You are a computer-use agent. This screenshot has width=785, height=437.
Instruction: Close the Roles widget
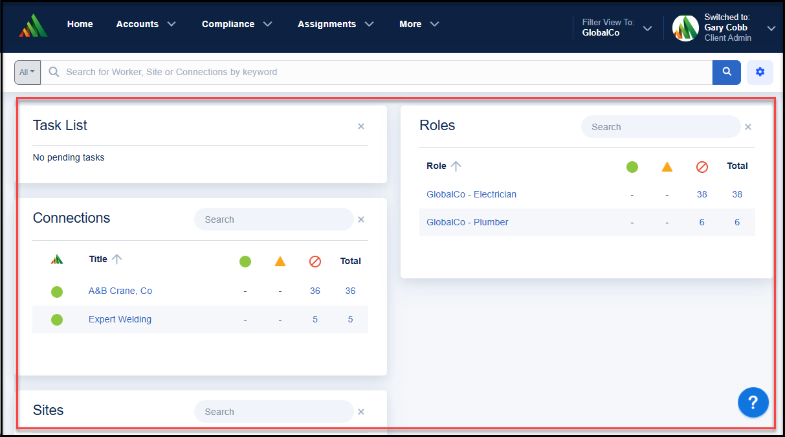tap(747, 127)
